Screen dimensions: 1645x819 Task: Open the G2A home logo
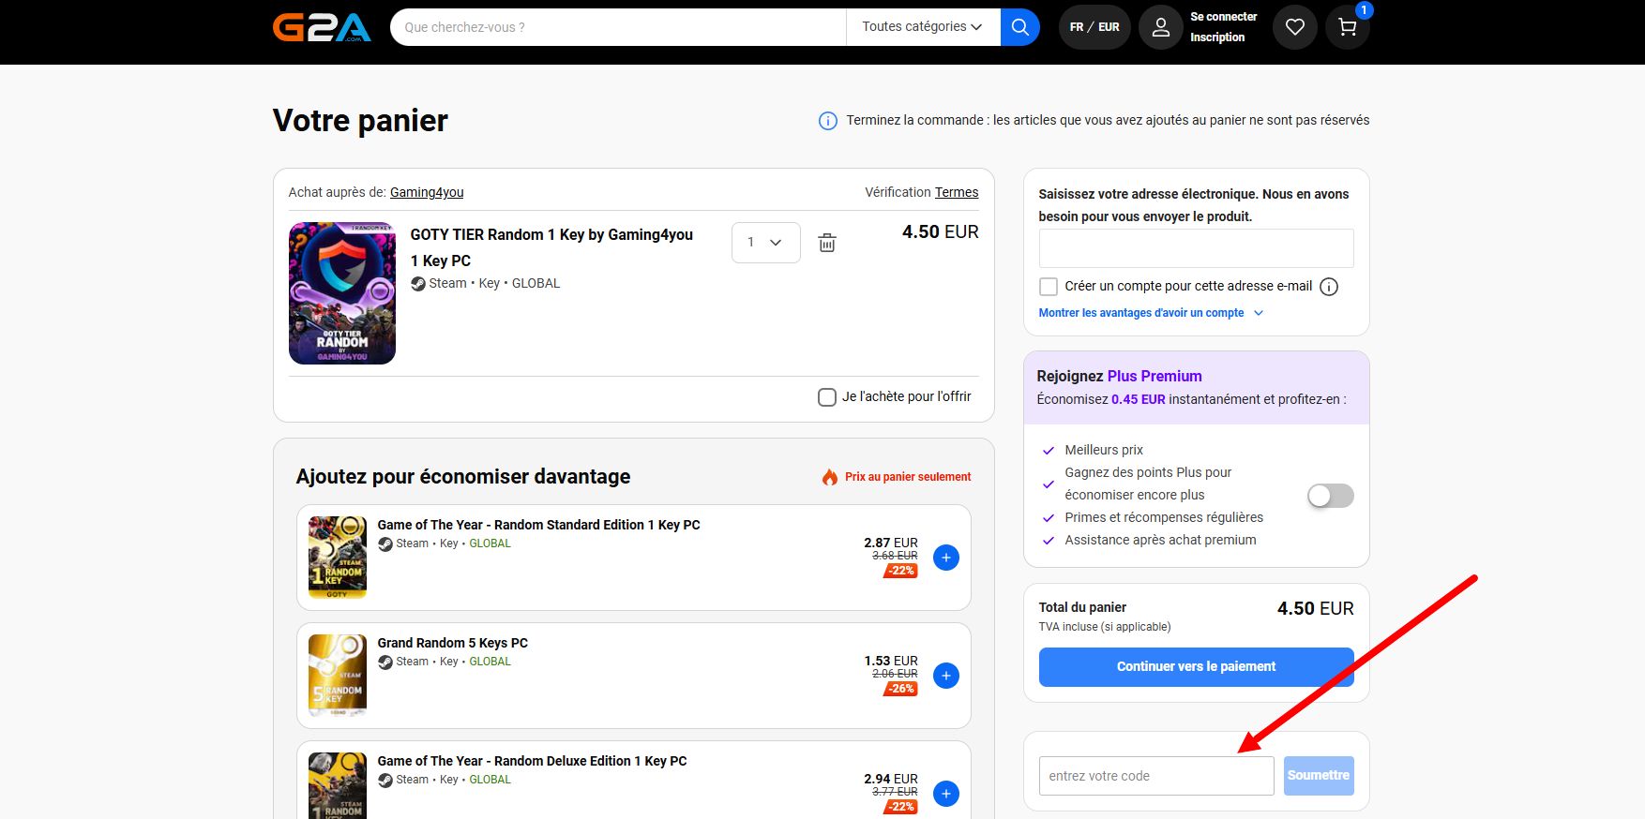coord(322,27)
